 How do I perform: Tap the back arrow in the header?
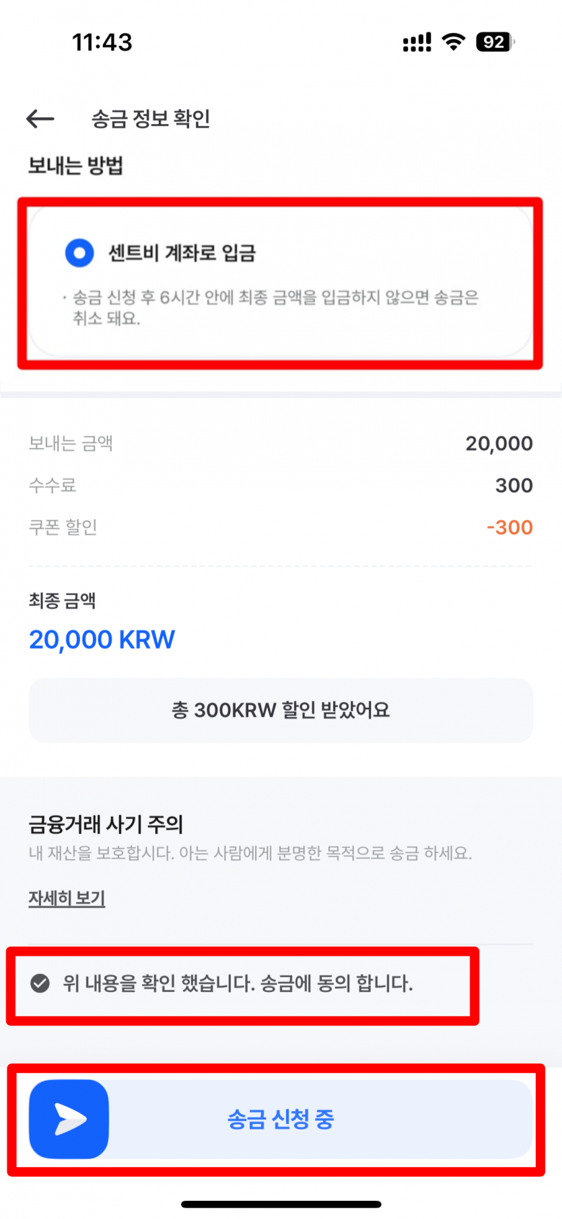pos(40,119)
